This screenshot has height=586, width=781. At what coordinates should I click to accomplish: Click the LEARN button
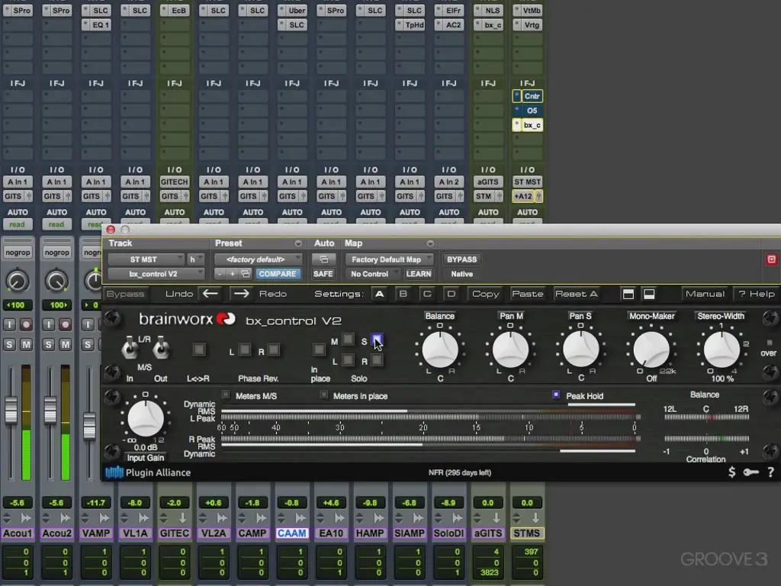point(419,274)
